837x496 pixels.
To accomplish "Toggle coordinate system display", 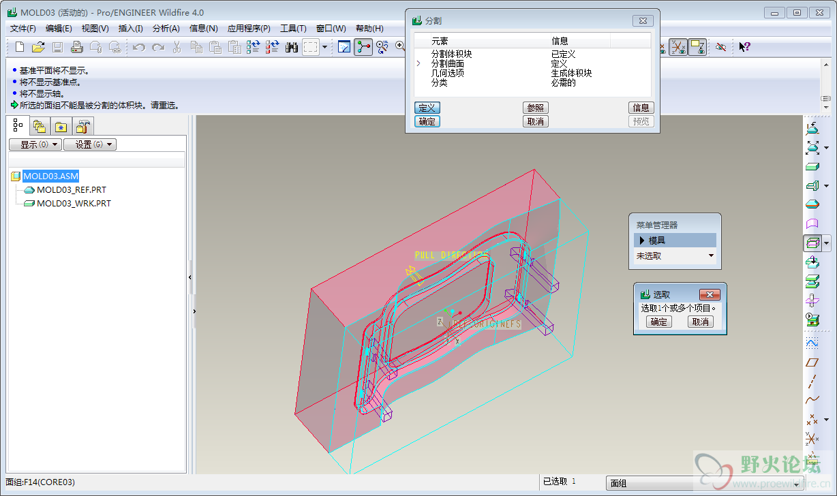I will point(678,47).
